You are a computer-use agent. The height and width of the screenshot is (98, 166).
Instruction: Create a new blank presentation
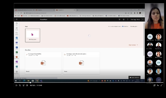coord(33,35)
